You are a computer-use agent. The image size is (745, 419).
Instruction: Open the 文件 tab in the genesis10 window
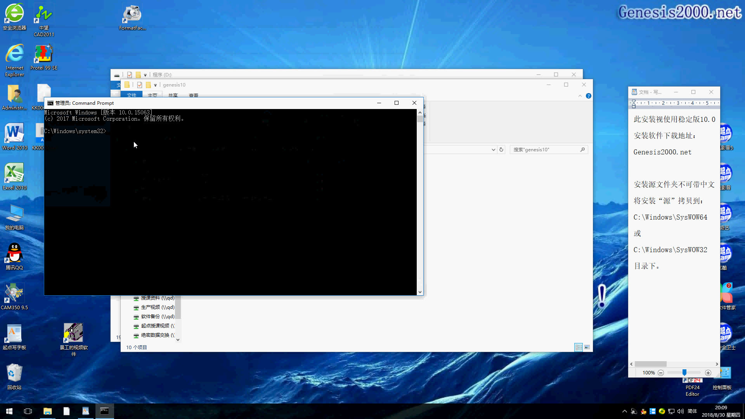click(x=132, y=95)
